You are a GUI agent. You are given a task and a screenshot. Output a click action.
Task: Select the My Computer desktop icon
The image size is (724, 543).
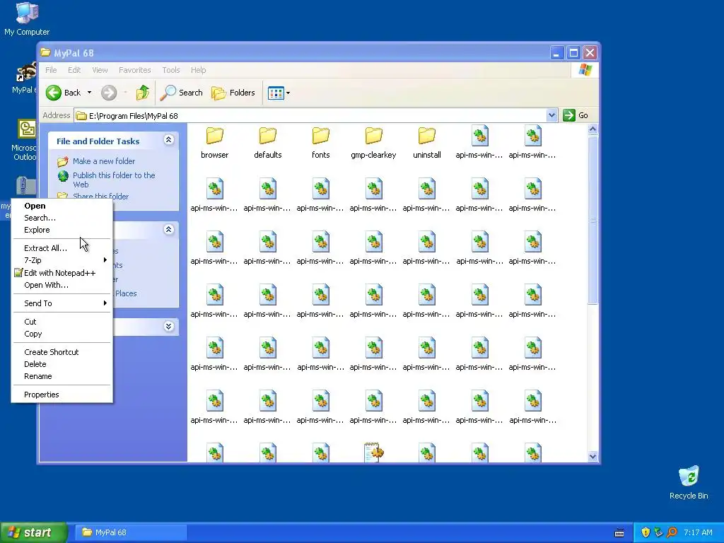pyautogui.click(x=27, y=18)
